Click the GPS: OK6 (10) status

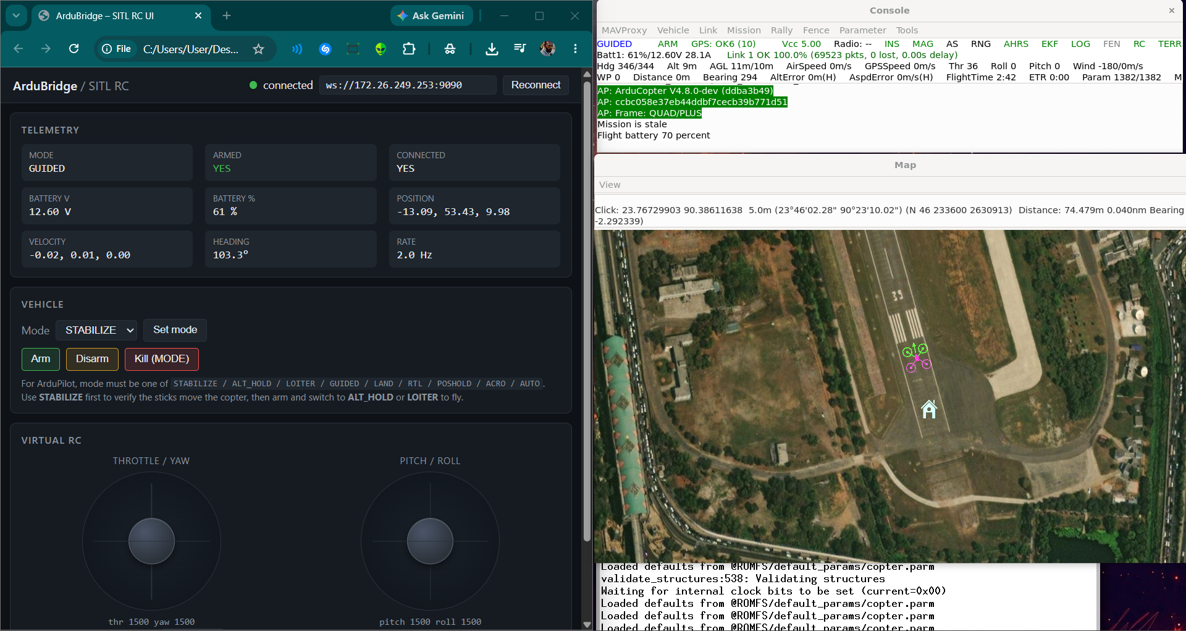tap(723, 44)
